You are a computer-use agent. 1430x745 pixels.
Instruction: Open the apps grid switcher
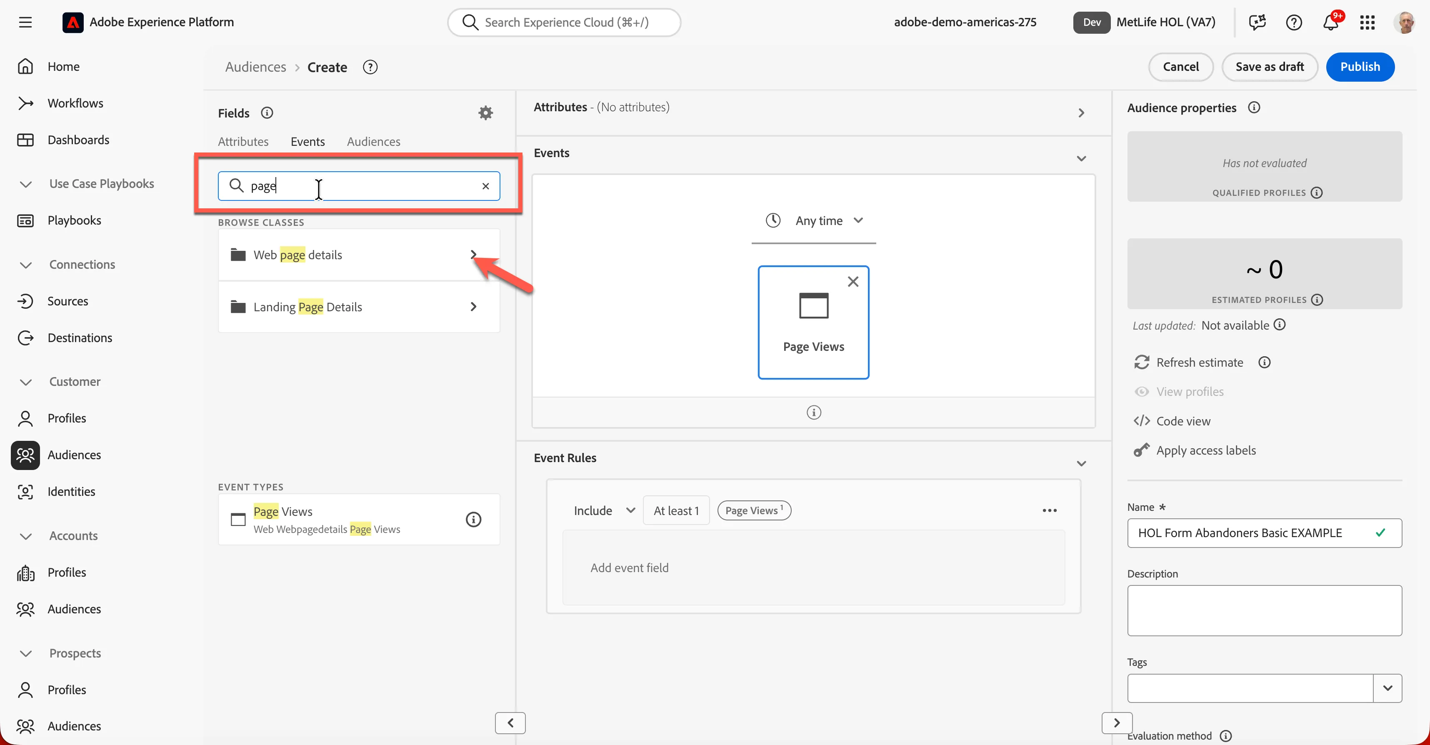click(1367, 22)
